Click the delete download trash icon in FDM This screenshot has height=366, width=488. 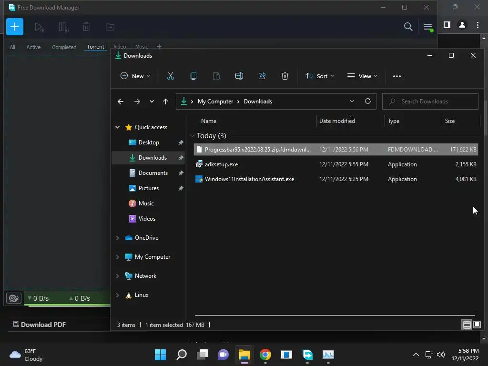point(86,27)
